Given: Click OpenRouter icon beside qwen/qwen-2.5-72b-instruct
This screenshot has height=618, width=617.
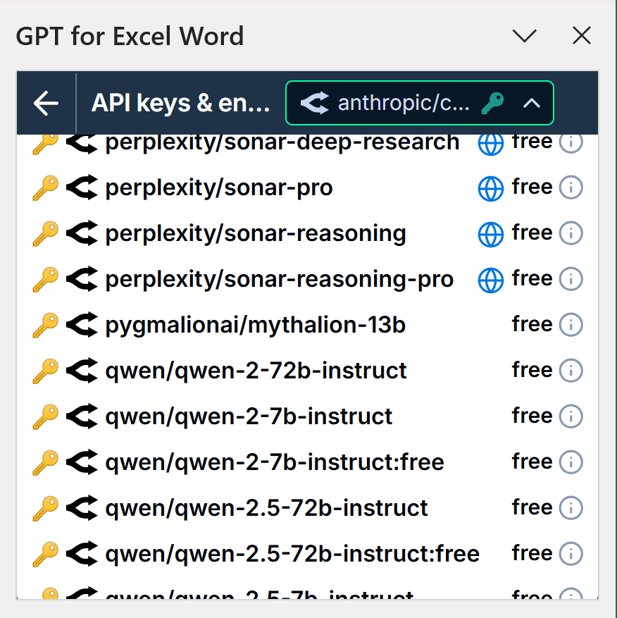Looking at the screenshot, I should tap(82, 507).
